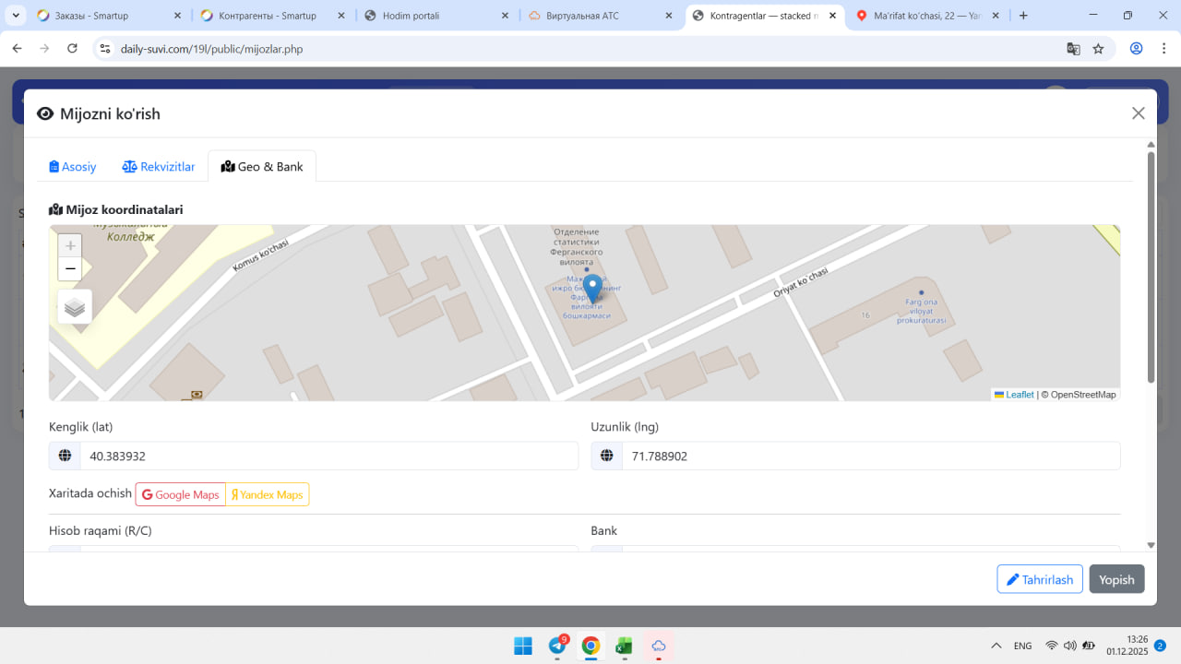Switch to the Rekvizitlar tab

point(159,167)
